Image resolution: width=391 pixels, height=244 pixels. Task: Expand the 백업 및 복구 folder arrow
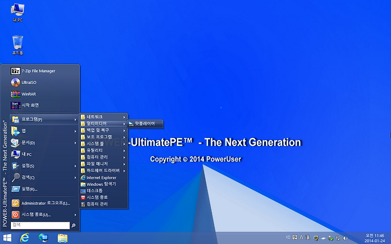click(124, 131)
